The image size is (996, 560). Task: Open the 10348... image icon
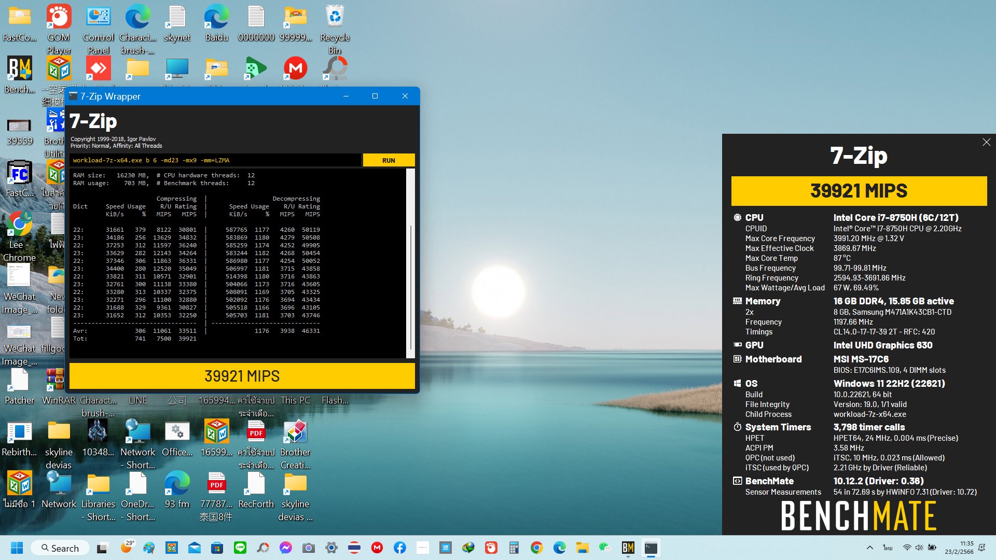(98, 438)
